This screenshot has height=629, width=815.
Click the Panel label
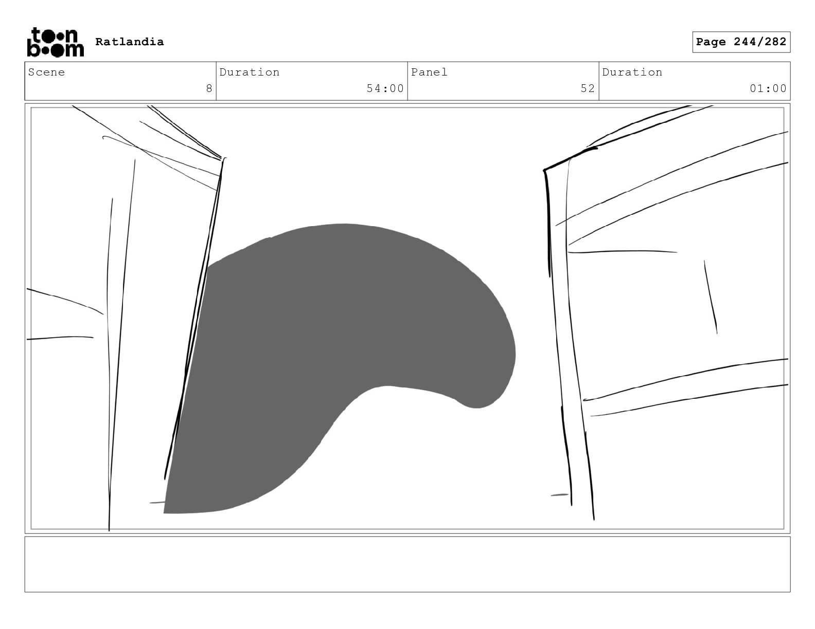point(429,72)
